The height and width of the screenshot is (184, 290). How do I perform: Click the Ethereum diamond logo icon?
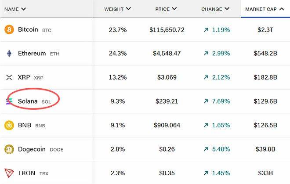tap(9, 54)
